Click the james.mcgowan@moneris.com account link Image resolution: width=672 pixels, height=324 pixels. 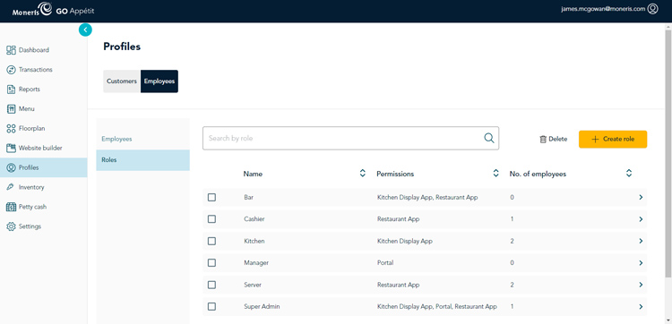[603, 9]
